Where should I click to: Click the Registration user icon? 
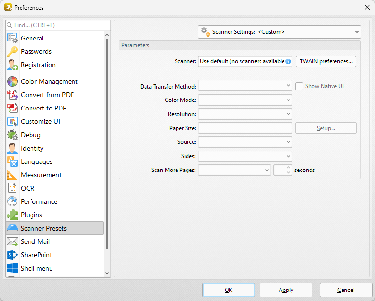coord(12,65)
